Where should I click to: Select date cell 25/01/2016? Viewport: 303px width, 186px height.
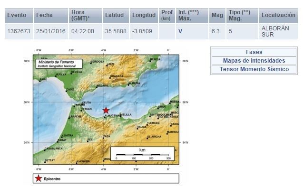tap(51, 31)
